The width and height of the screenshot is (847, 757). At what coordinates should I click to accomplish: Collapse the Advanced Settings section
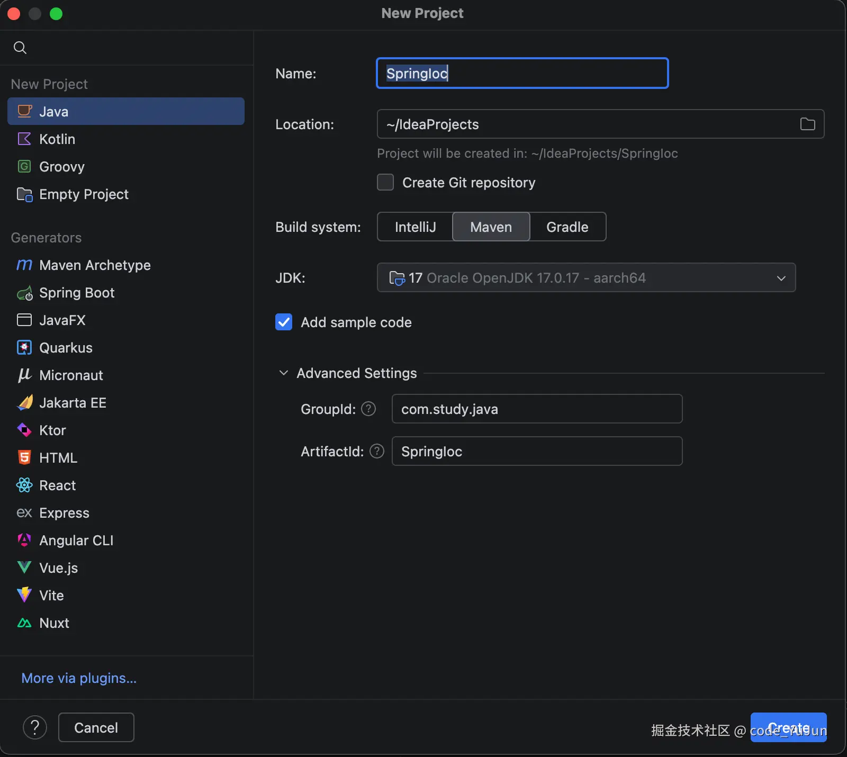[284, 373]
